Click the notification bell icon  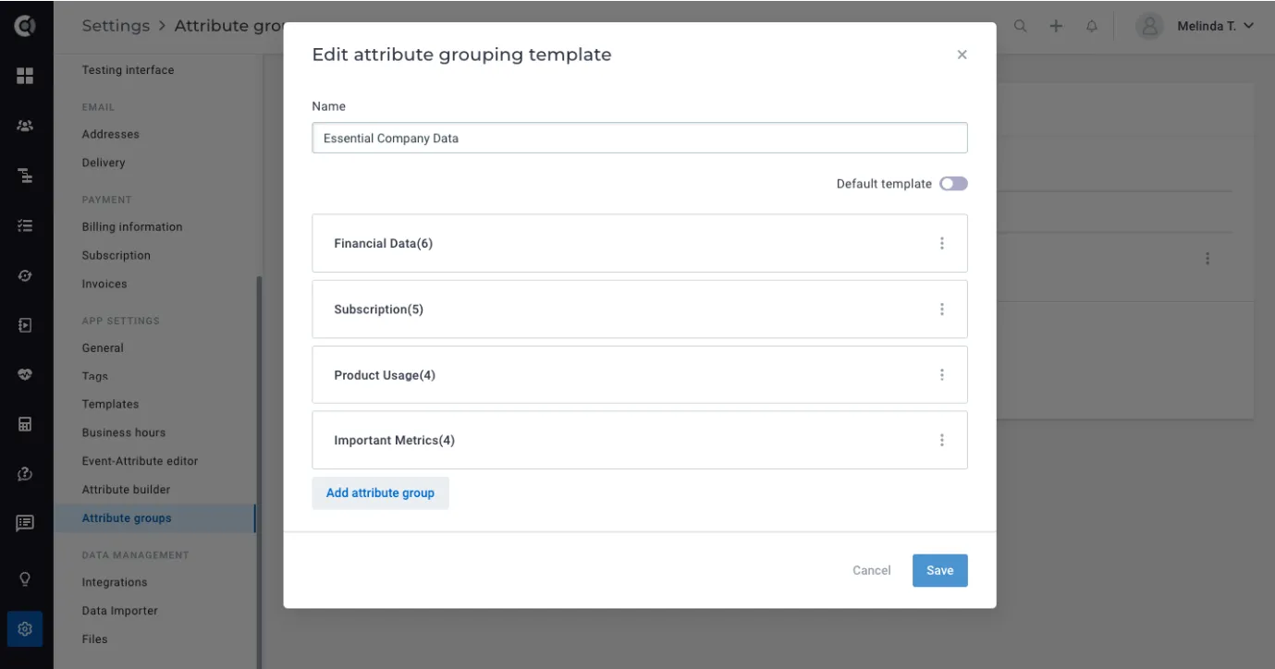[1092, 26]
